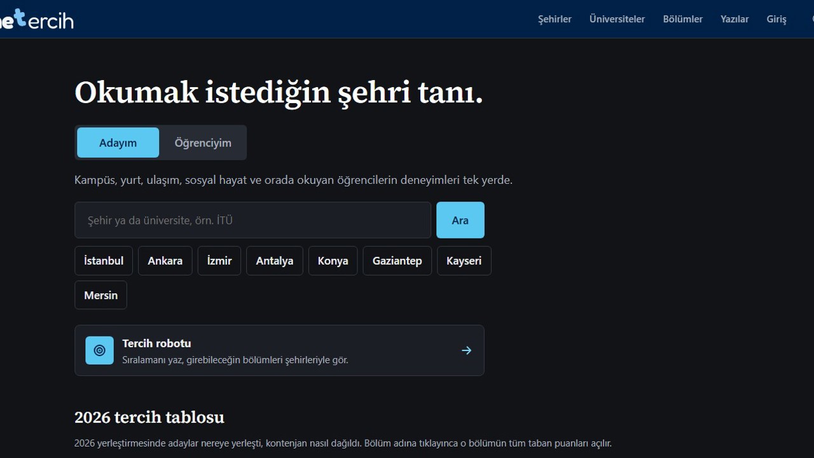Image resolution: width=814 pixels, height=458 pixels.
Task: Open the Yazılar menu item
Action: click(x=735, y=19)
